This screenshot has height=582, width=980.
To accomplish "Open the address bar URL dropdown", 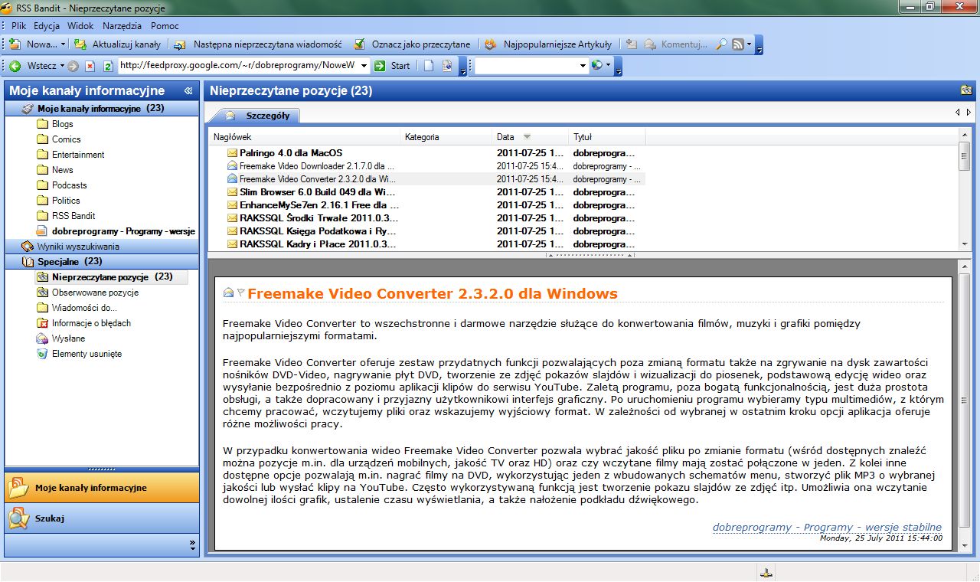I will [x=364, y=66].
